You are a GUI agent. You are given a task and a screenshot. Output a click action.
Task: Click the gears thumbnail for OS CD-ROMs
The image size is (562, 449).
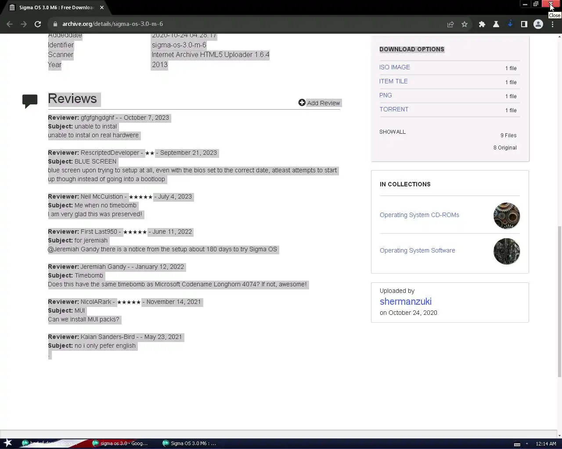click(x=507, y=216)
